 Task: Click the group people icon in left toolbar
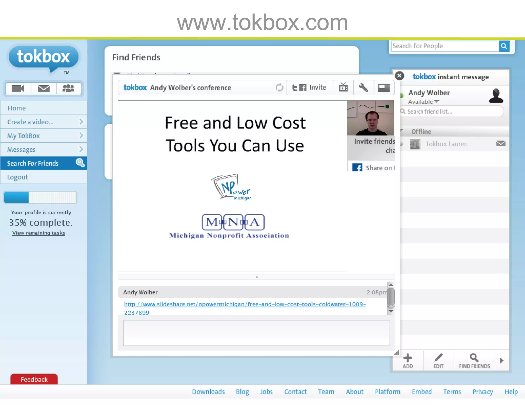(68, 89)
